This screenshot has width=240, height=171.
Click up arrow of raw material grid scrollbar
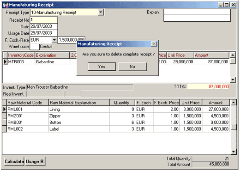pyautogui.click(x=234, y=103)
